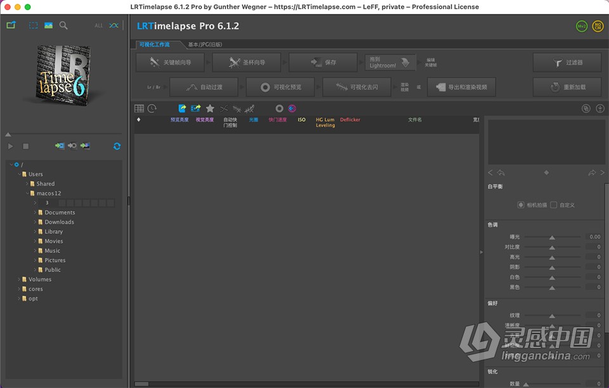Click the clock history icon

tap(152, 108)
